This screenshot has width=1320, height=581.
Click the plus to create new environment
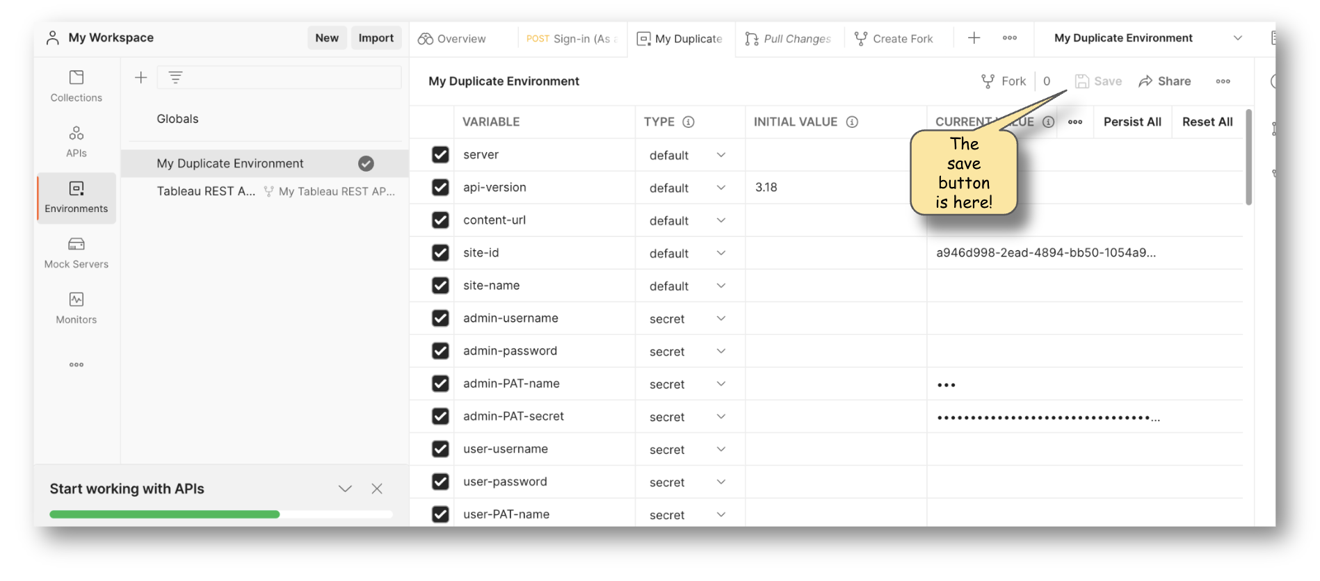(140, 77)
